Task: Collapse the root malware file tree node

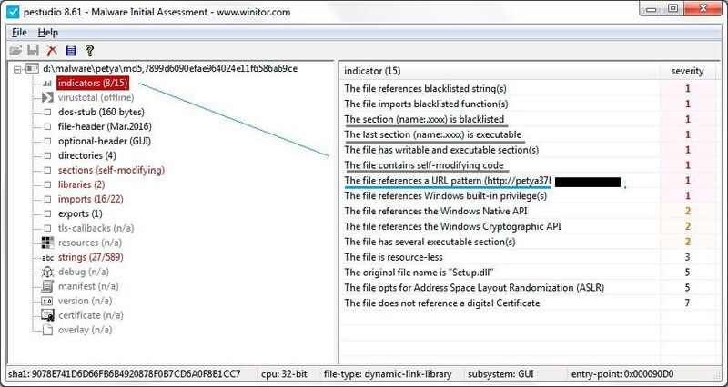Action: tap(17, 69)
